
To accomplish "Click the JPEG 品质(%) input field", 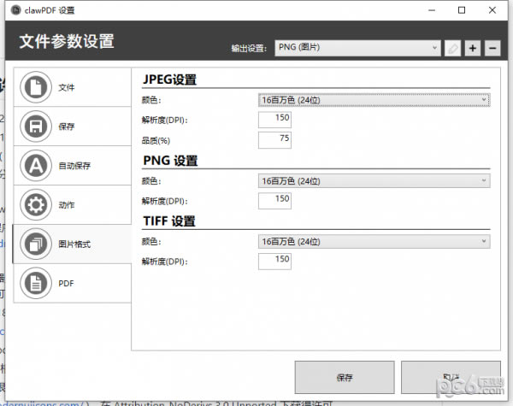I will point(274,138).
